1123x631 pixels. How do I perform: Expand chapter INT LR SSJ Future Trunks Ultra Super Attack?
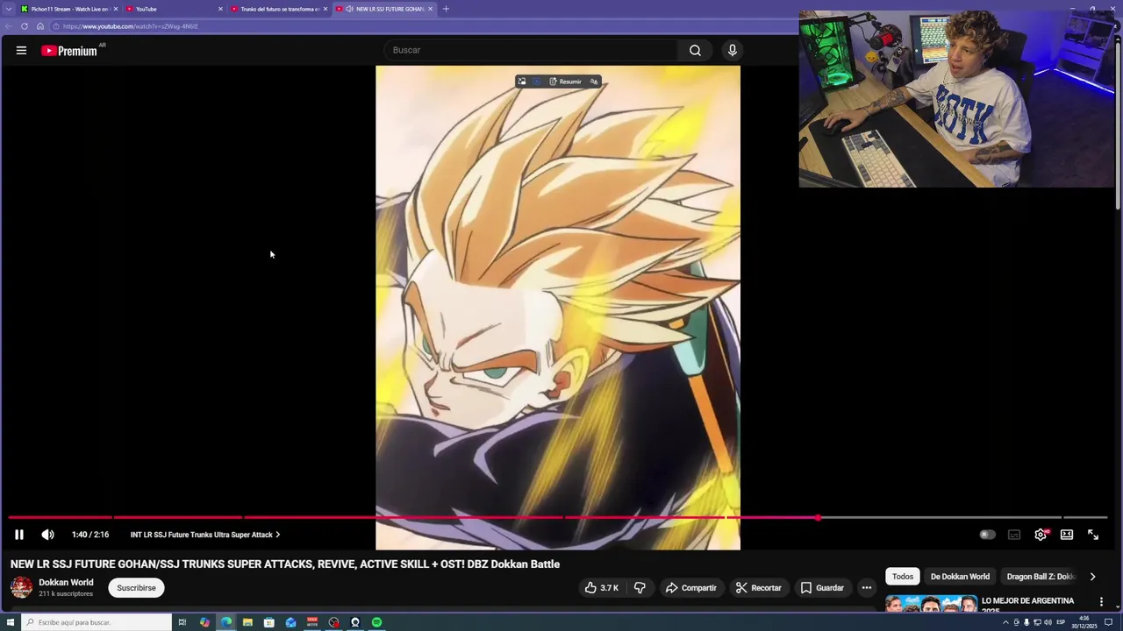point(205,535)
